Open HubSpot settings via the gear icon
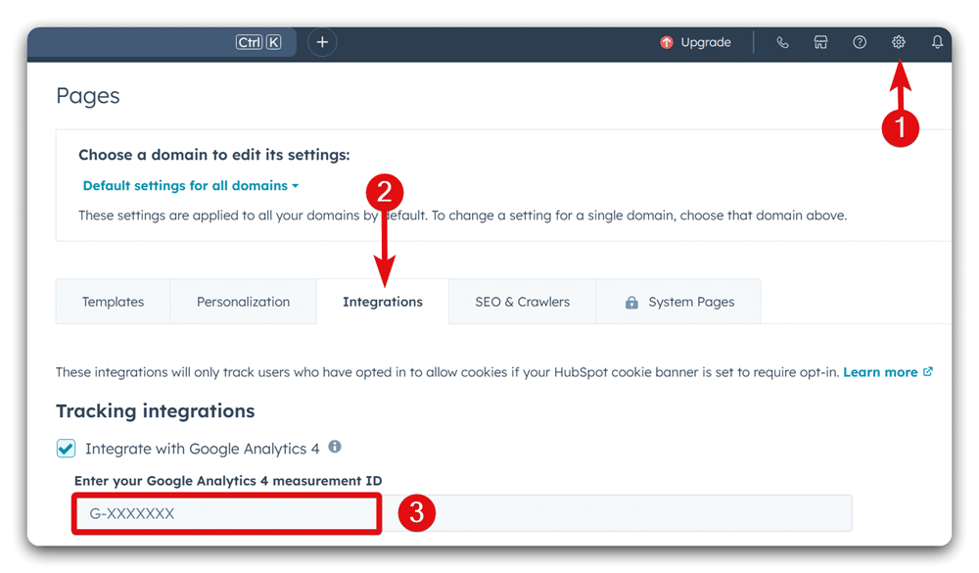979x573 pixels. pyautogui.click(x=898, y=42)
